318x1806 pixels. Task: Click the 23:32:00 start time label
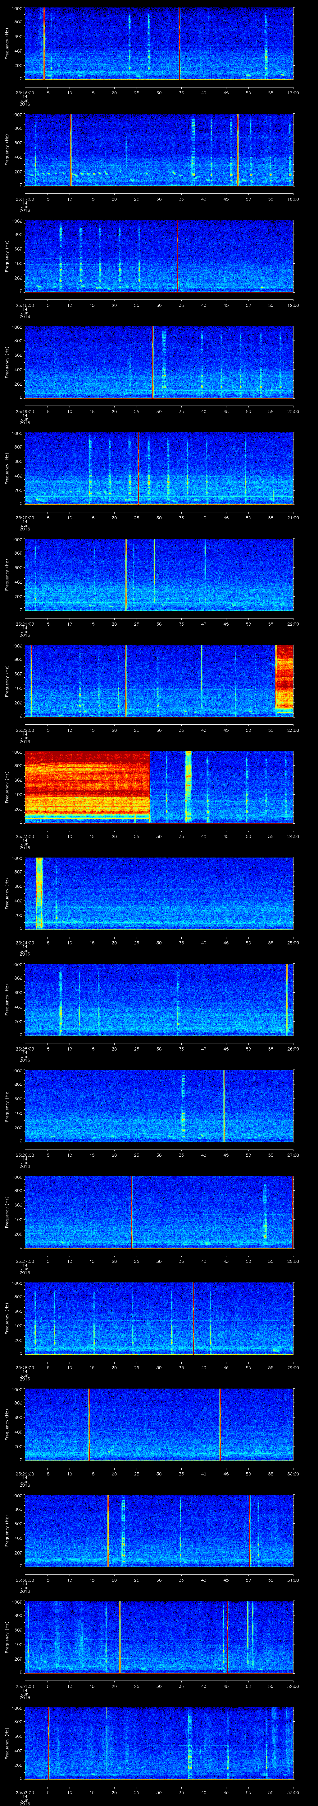point(25,1792)
